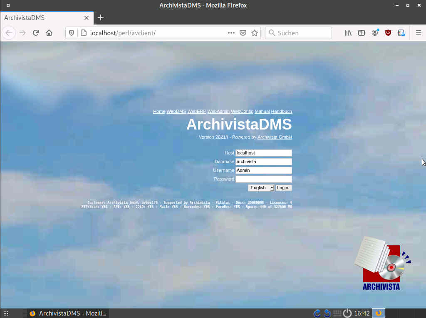Toggle the sidebar view icon
Image resolution: width=426 pixels, height=318 pixels.
(362, 33)
